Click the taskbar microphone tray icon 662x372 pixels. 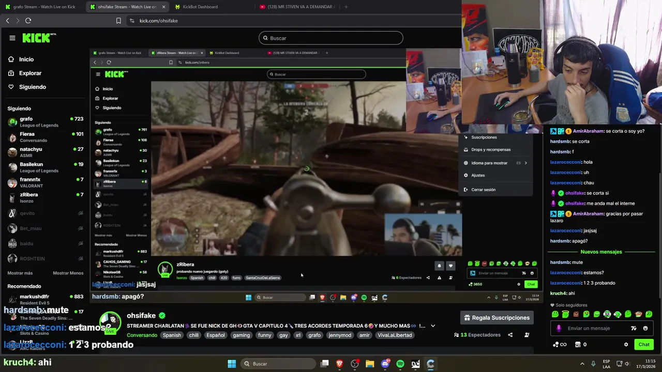593,364
